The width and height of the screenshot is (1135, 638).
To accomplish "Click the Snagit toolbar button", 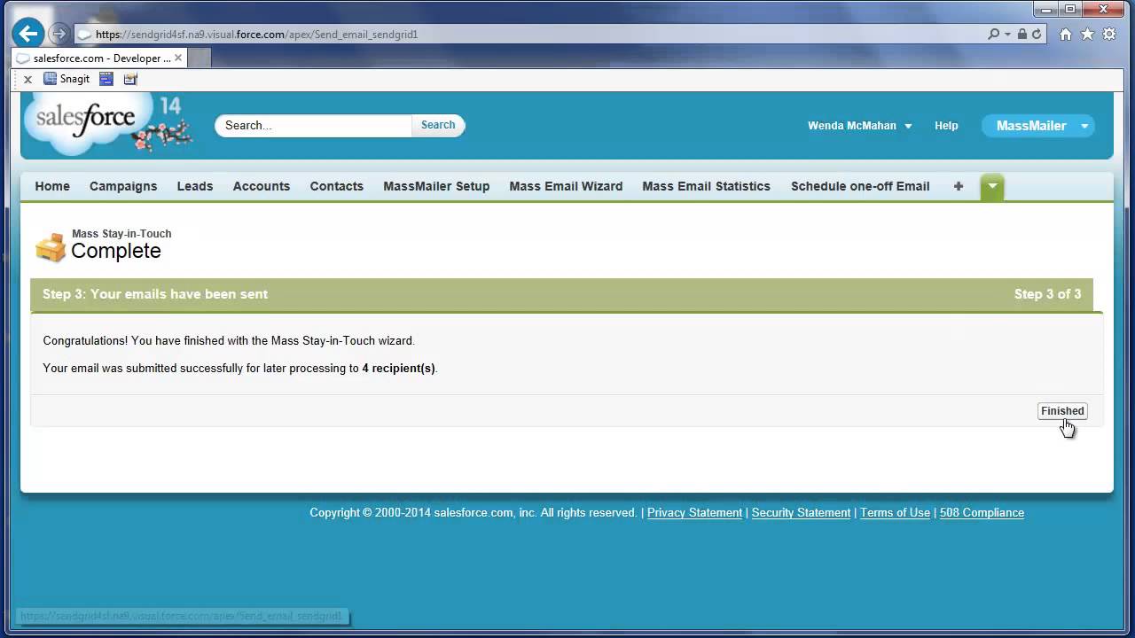I will (x=67, y=79).
